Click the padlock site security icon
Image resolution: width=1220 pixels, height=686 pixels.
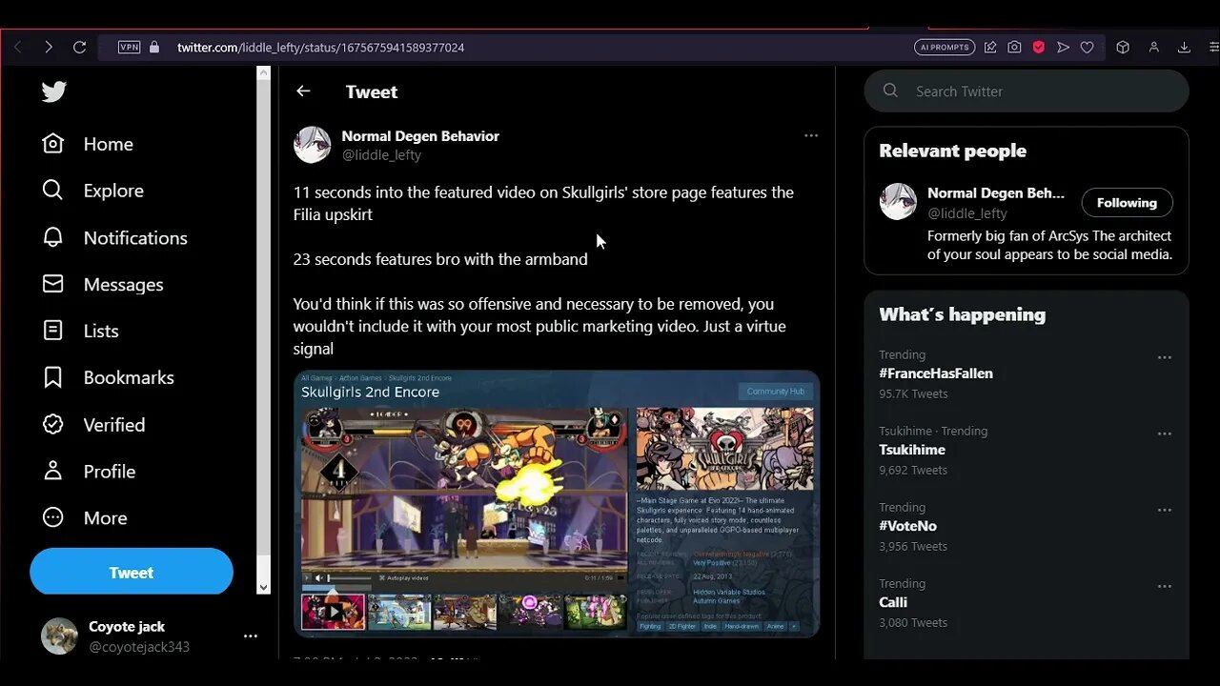click(154, 47)
